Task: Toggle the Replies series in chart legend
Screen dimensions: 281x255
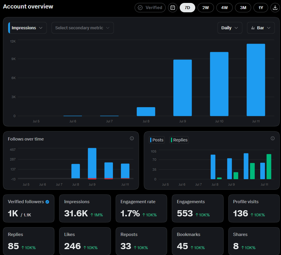Action: click(179, 140)
